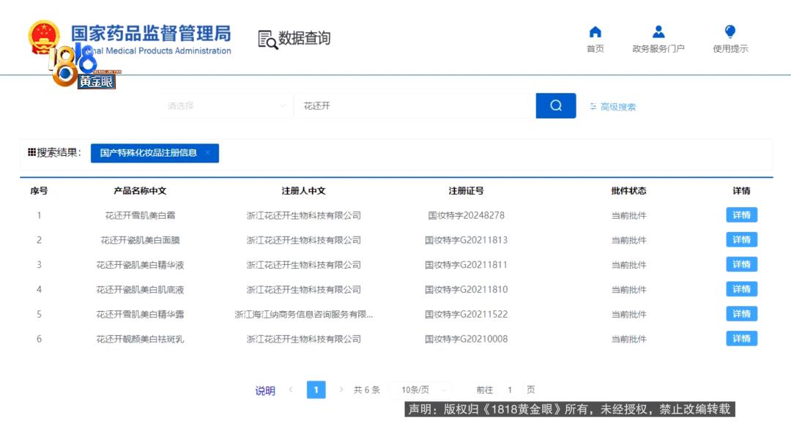Screen dimensions: 791x445
Task: Click product name 花还开瓷肌美白肌底液
Action: coord(140,290)
